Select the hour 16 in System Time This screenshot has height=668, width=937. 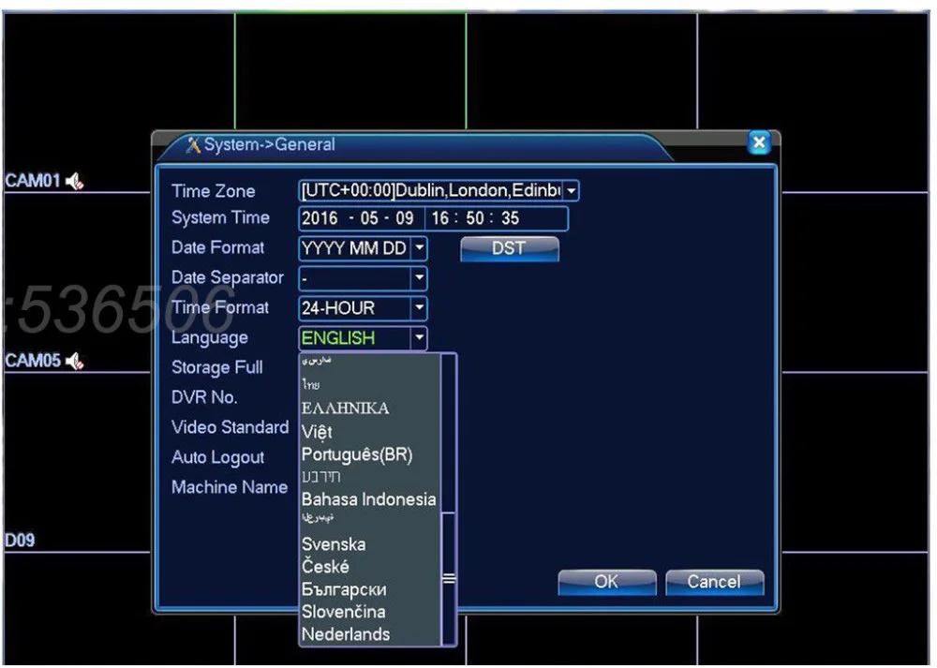[x=439, y=218]
